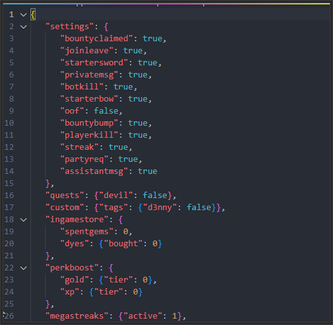Place cursor on "bountyclaimed" key
333x325 pixels.
(96, 39)
